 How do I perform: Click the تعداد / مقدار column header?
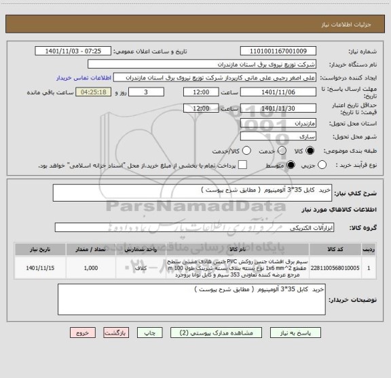coord(91,249)
